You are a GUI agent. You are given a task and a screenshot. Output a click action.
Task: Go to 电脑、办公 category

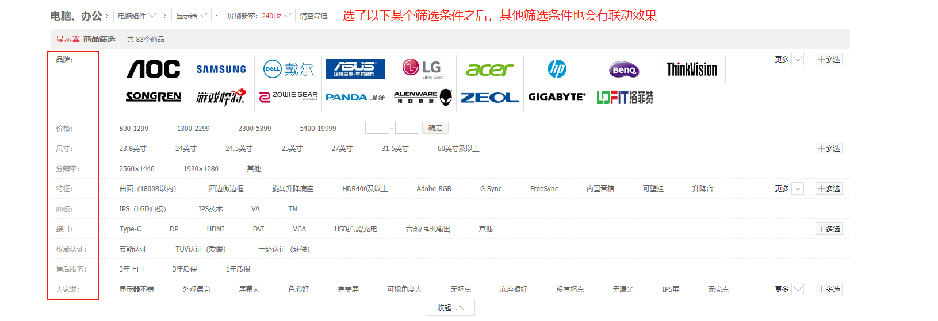tap(76, 16)
